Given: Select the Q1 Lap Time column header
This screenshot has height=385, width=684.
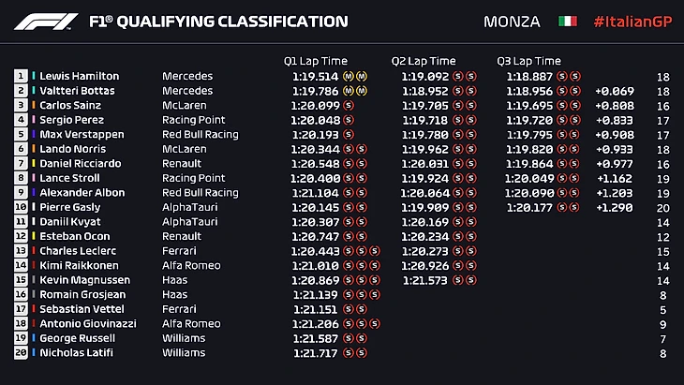Looking at the screenshot, I should [316, 62].
